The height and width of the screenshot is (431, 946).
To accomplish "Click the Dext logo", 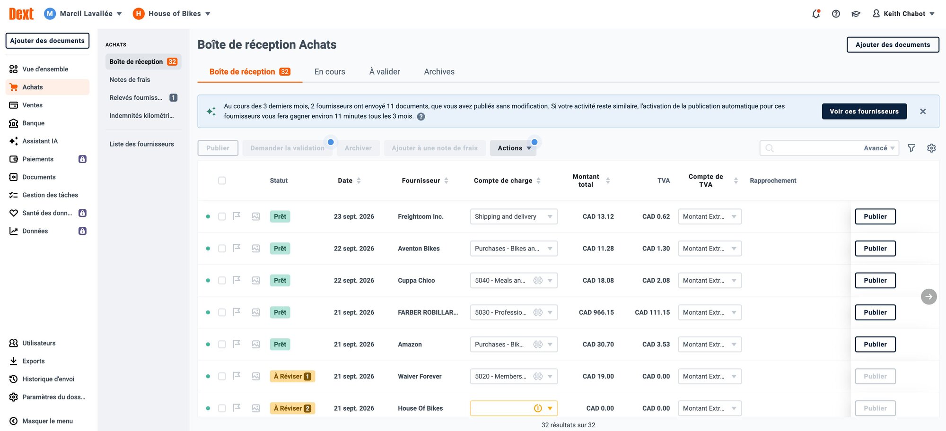I will coord(21,14).
